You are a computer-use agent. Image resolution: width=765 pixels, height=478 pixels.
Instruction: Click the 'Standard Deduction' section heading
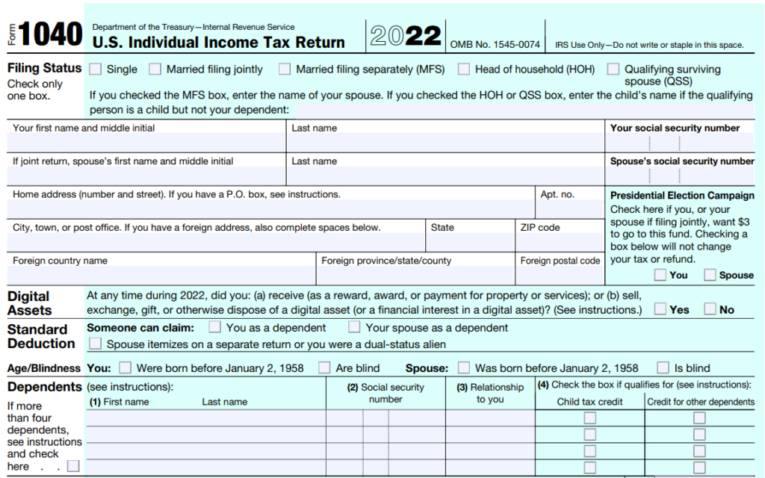[x=41, y=337]
